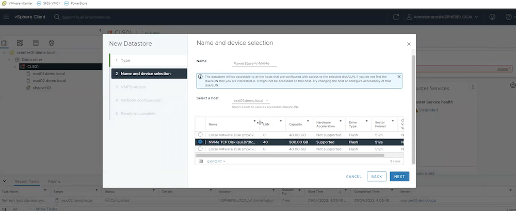Open the Administrator@VSPHERE.LOCAL user menu
Viewport: 516px width, 211px height.
[x=442, y=17]
